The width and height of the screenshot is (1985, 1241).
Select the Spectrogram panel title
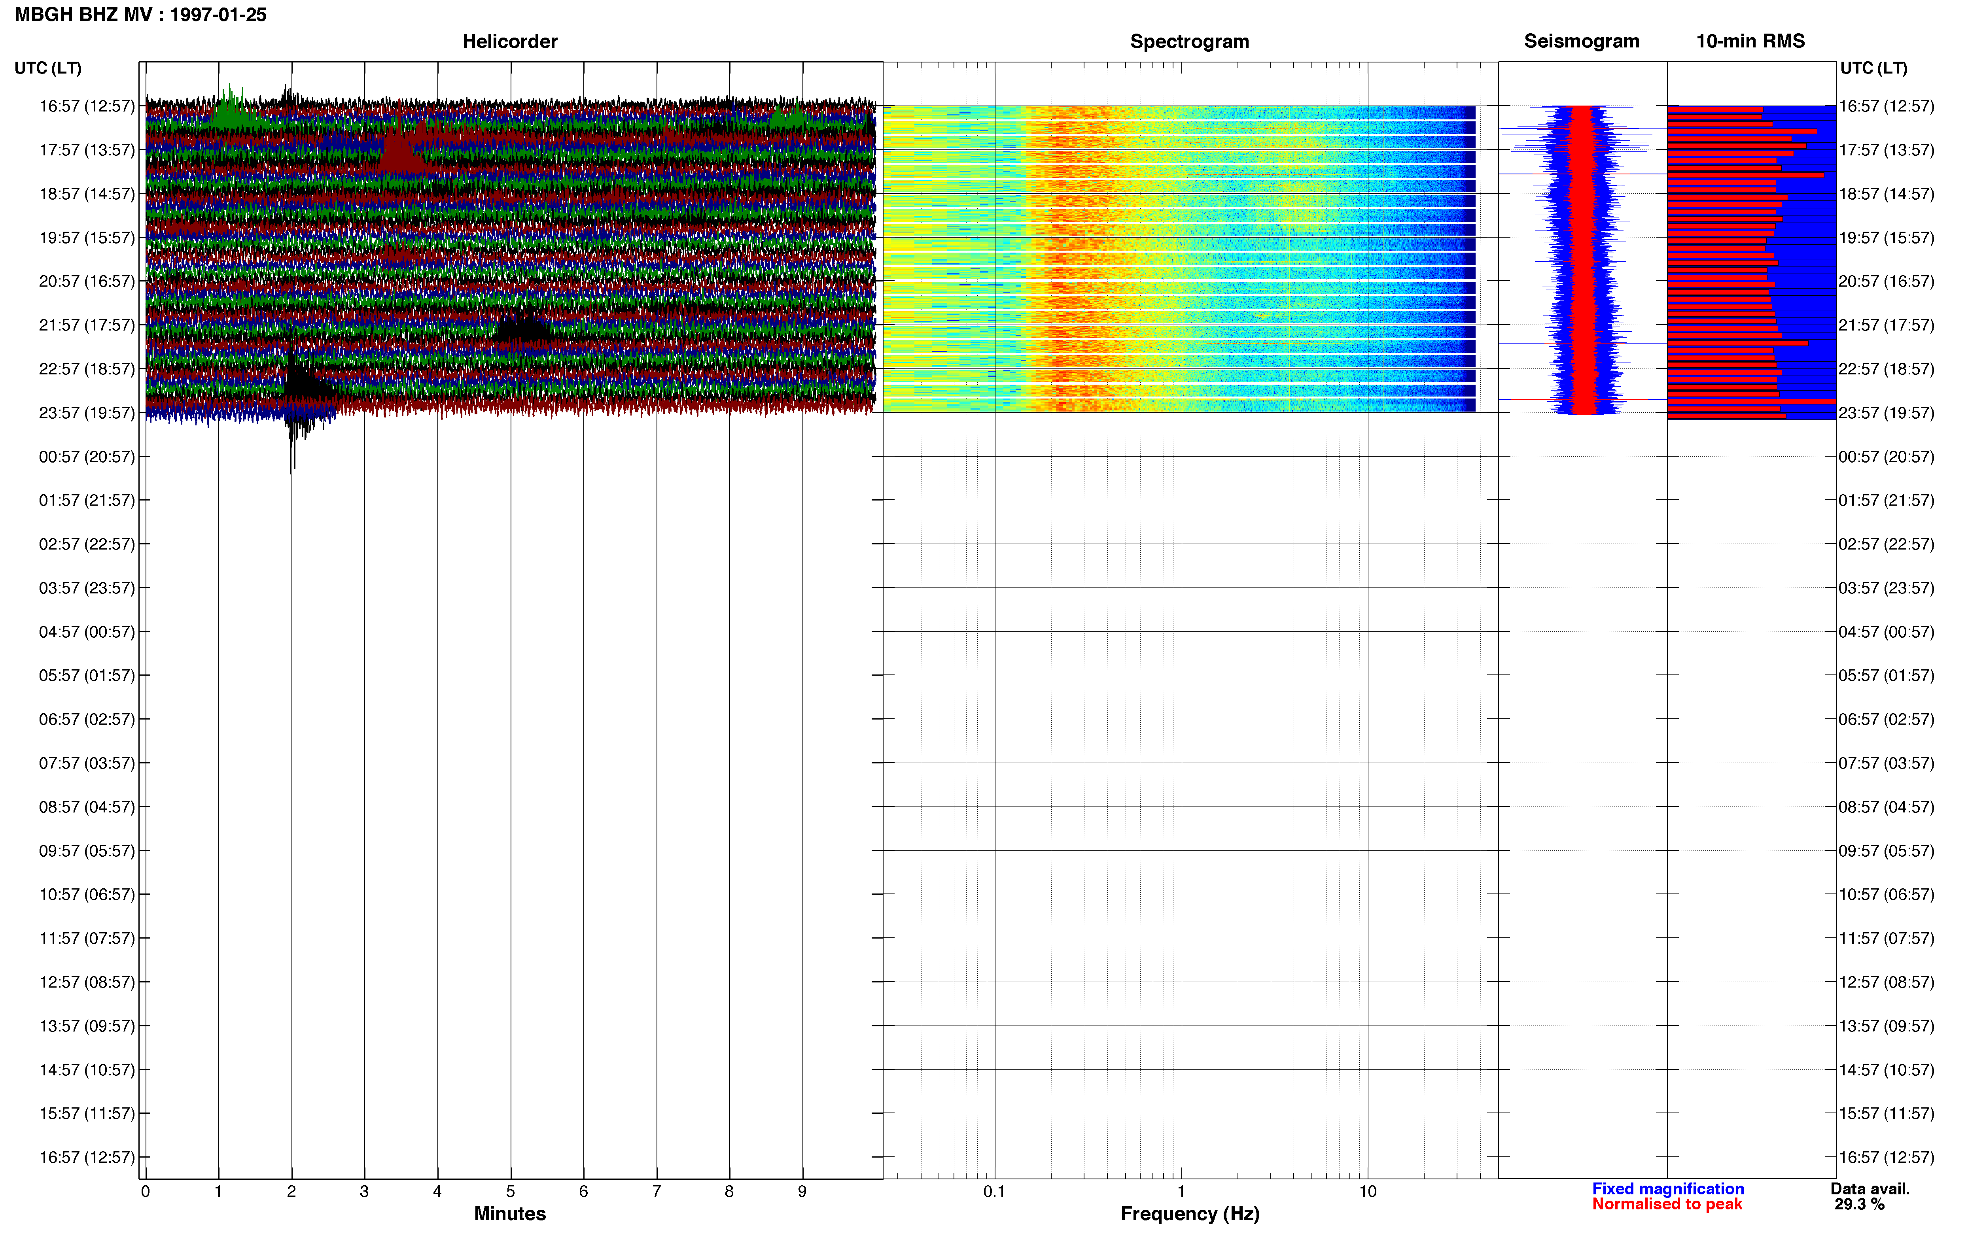point(1190,41)
